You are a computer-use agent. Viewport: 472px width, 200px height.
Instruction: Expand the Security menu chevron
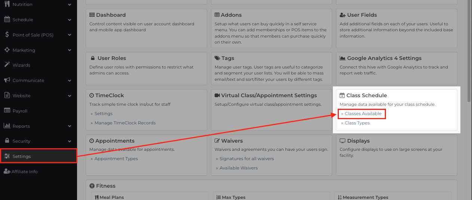[70, 141]
